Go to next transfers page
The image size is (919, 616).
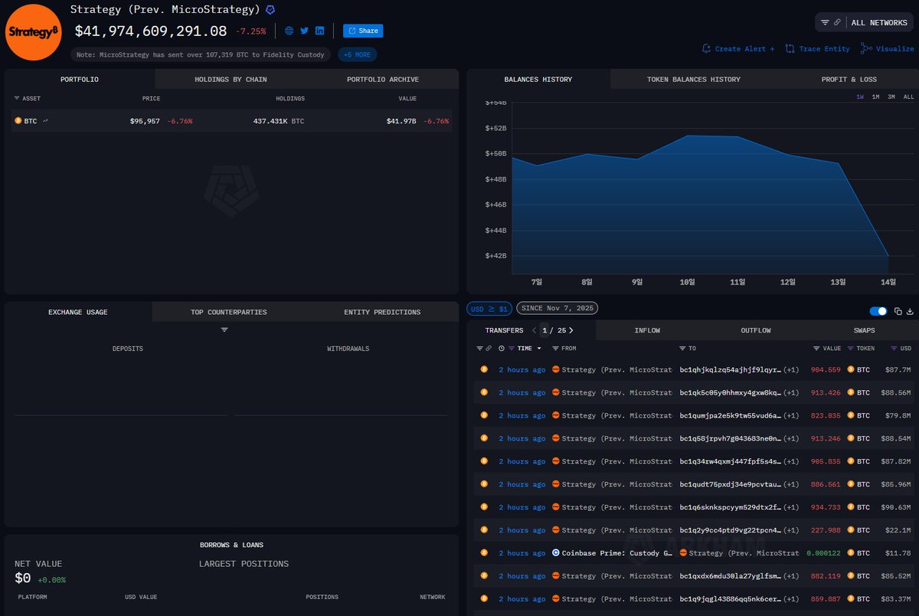(571, 330)
